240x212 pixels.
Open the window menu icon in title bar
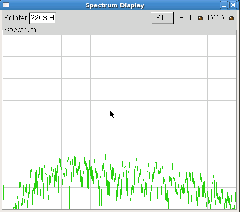pyautogui.click(x=6, y=5)
